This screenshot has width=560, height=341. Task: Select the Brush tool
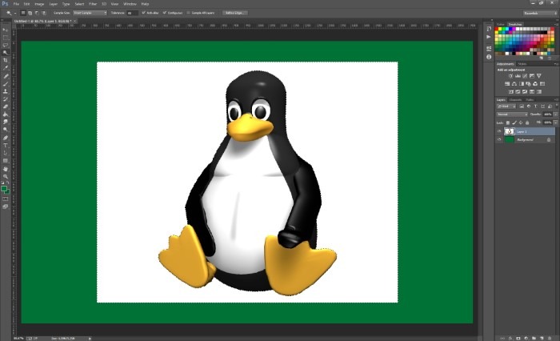click(x=6, y=84)
